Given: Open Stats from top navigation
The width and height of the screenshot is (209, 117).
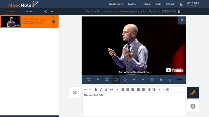Looking at the screenshot, I should coord(158,4).
